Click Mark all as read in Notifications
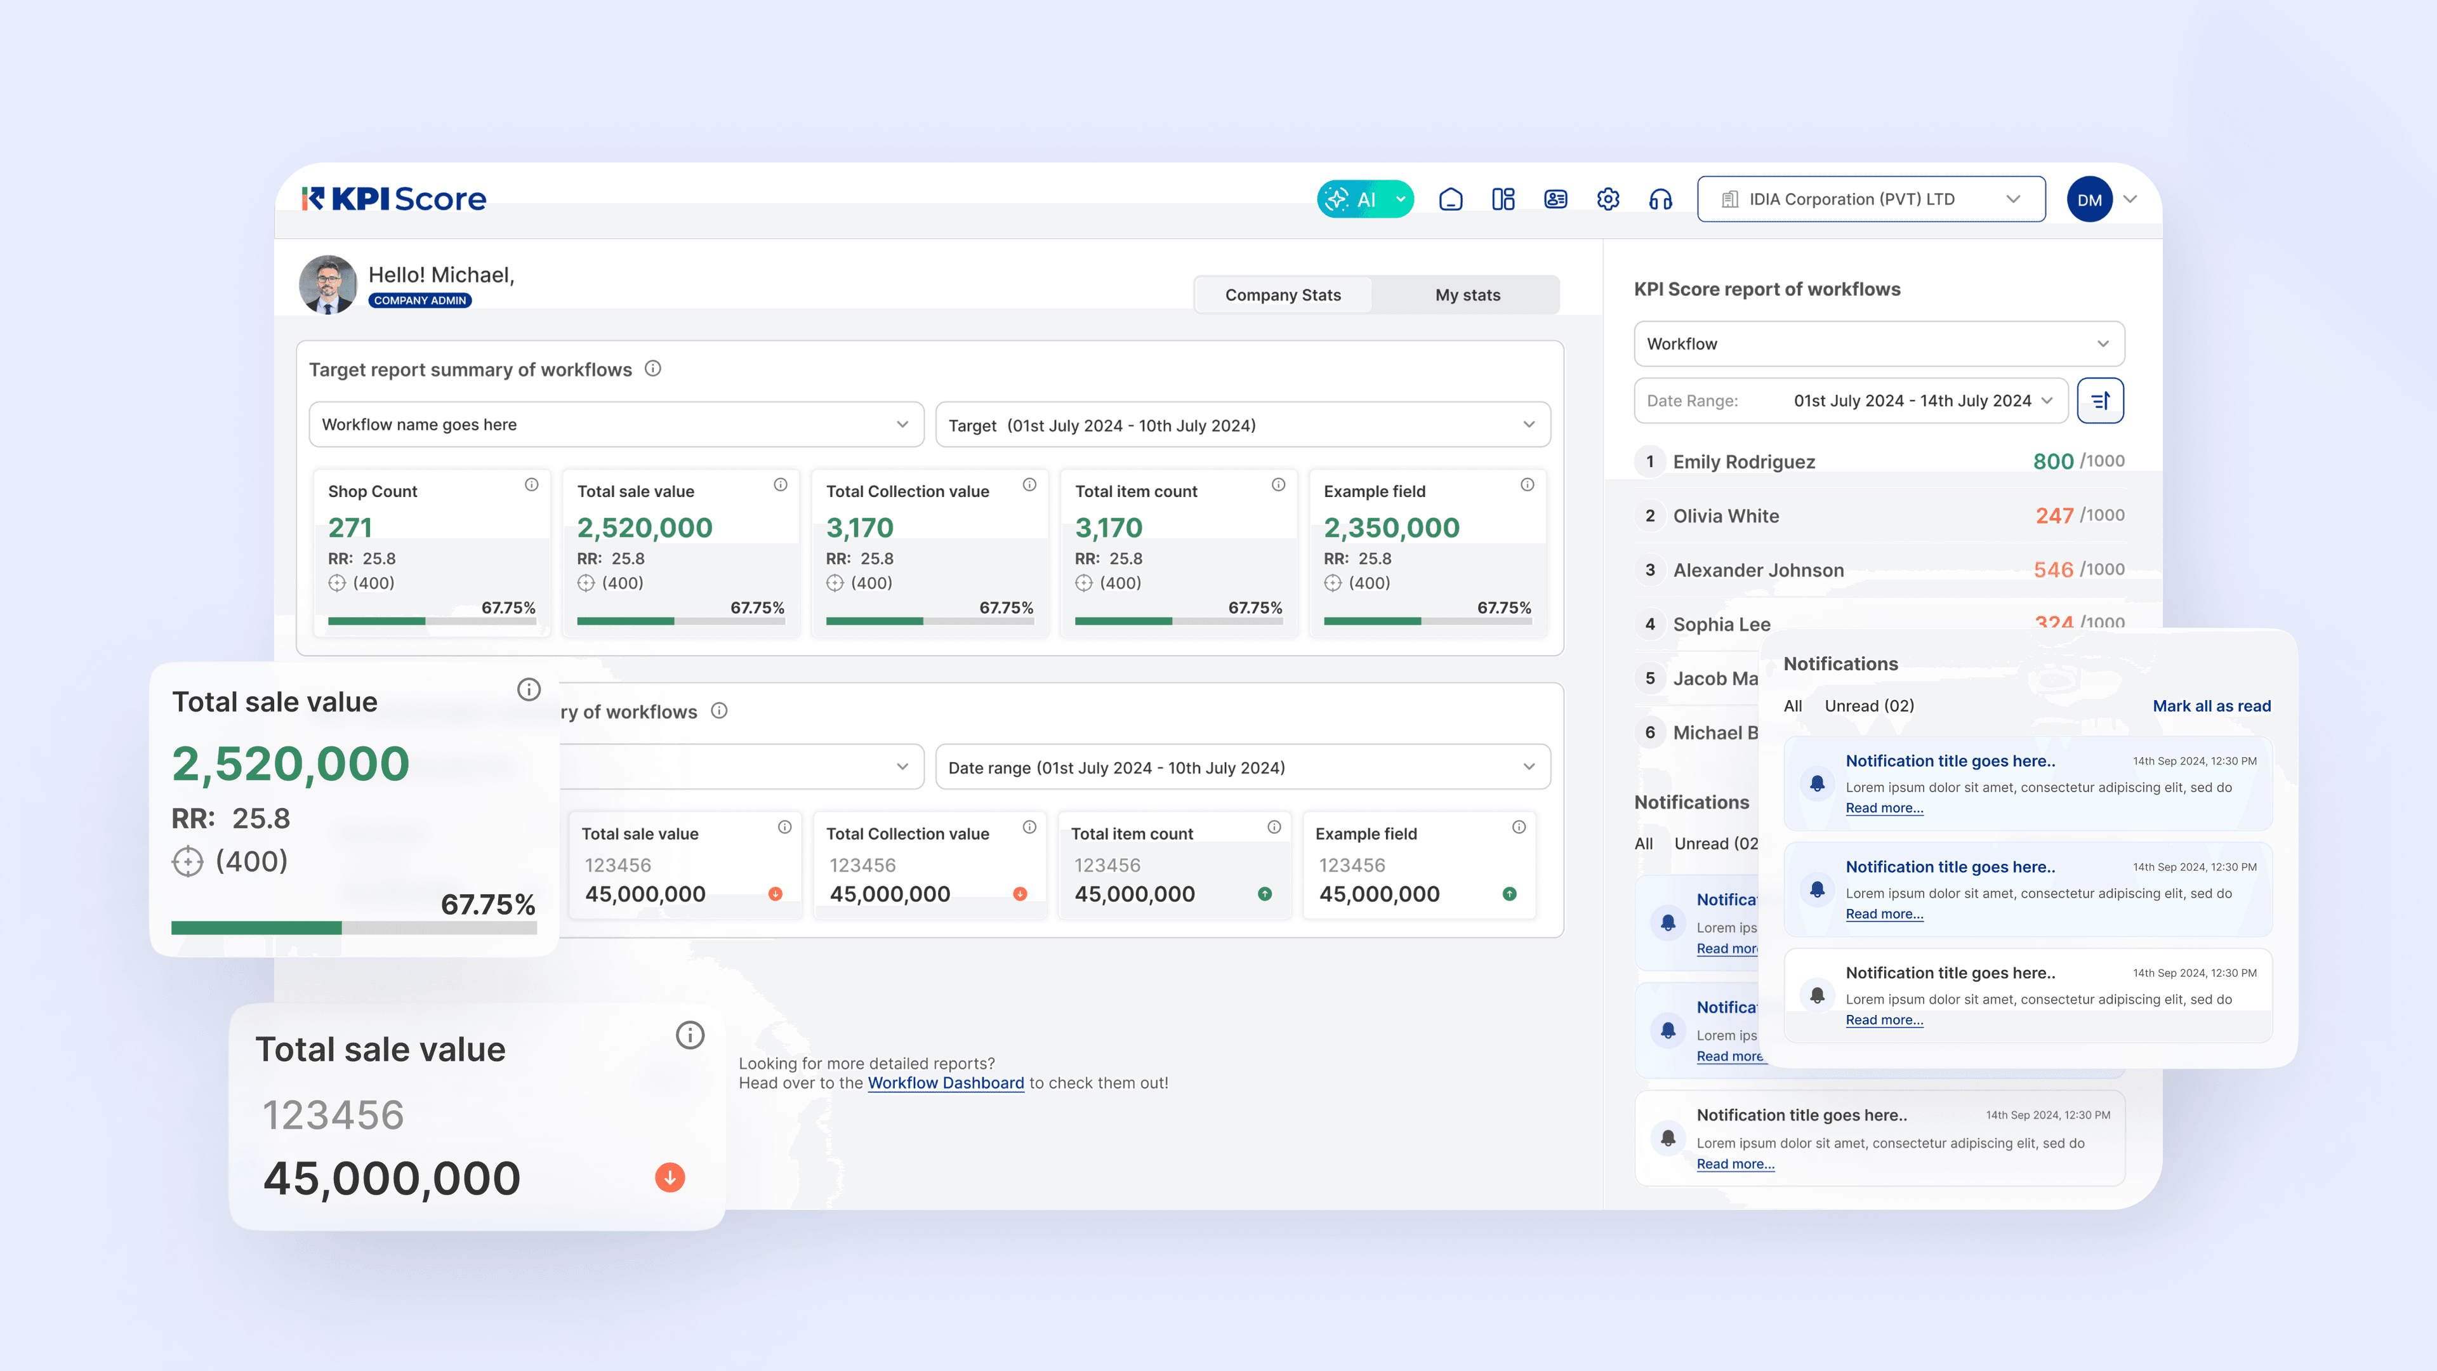 [2212, 705]
